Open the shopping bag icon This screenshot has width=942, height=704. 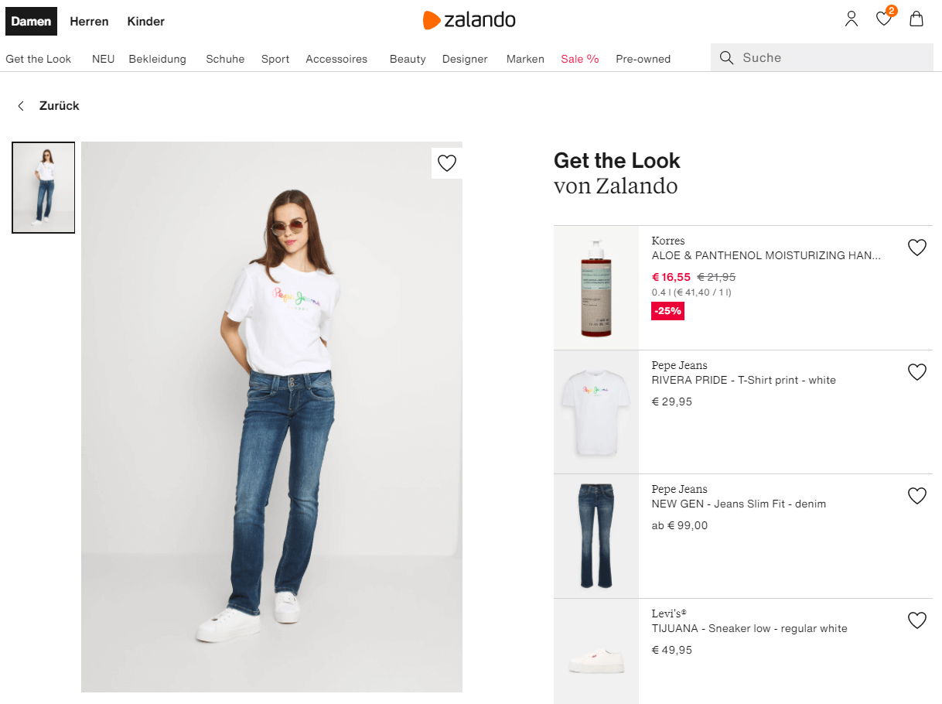pos(916,19)
